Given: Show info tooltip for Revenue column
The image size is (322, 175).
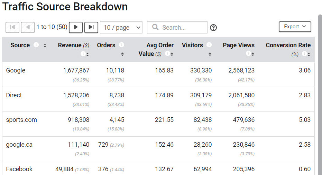Looking at the screenshot, I should (x=83, y=54).
